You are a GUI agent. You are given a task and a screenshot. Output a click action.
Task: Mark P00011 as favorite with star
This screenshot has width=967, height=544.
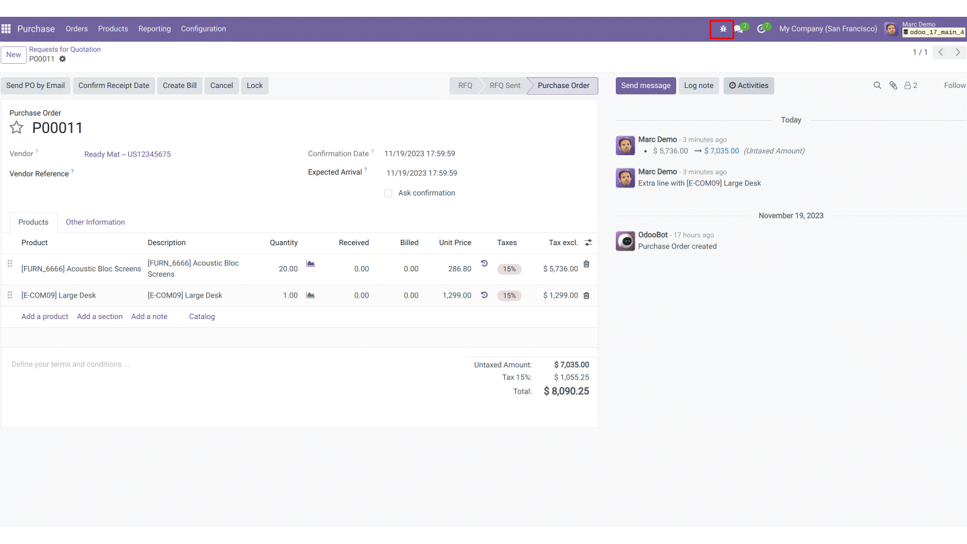click(17, 128)
